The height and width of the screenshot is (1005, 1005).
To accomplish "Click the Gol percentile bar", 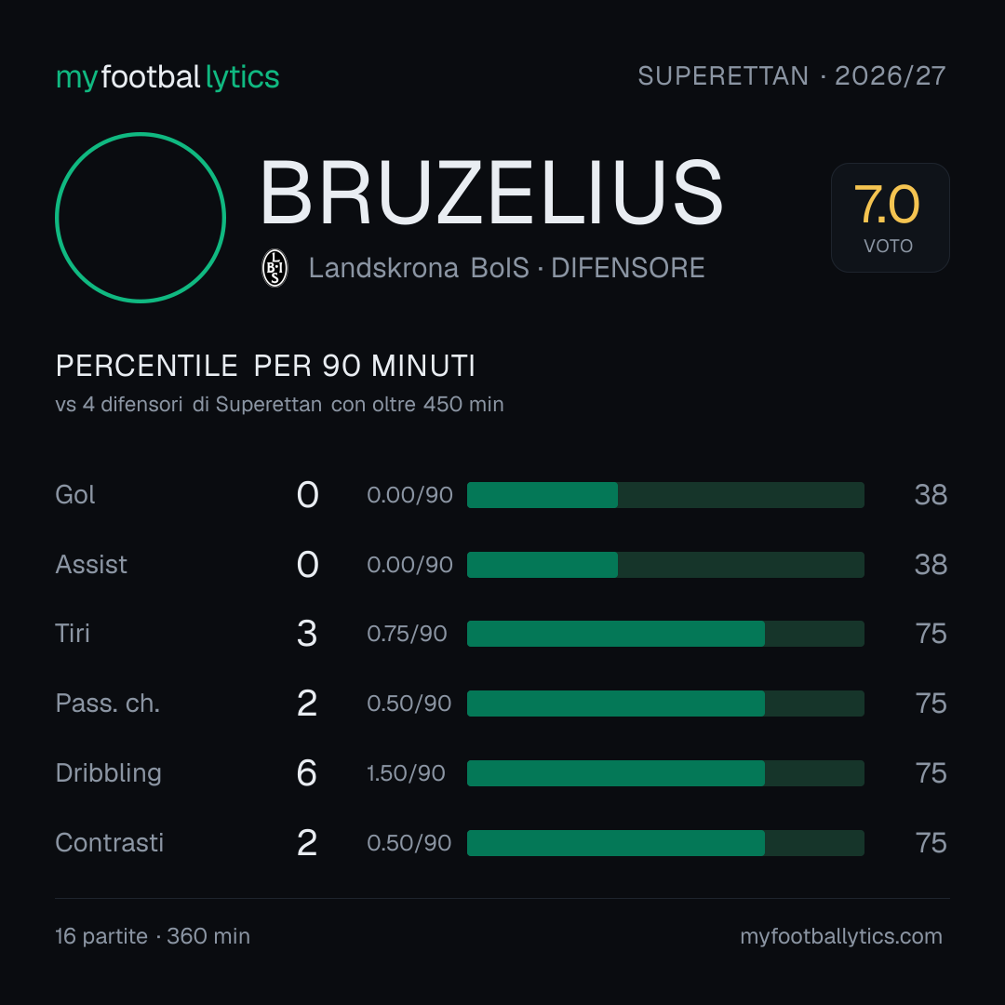I will 665,495.
